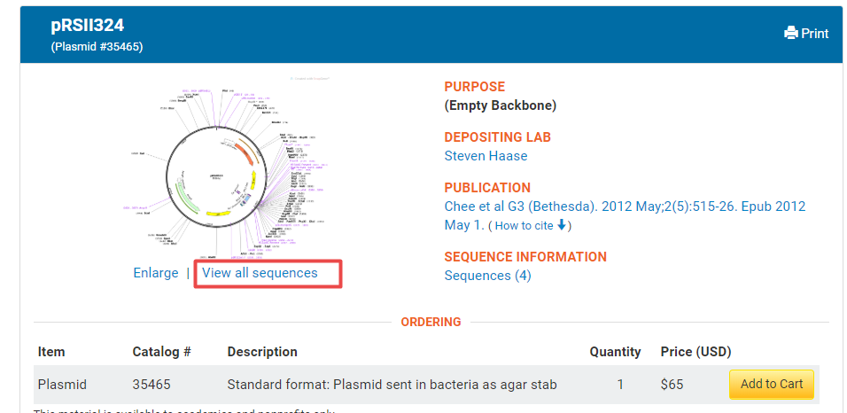Click the down arrow beside How to cite

tap(562, 225)
